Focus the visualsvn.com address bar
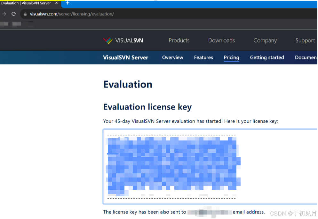Image resolution: width=318 pixels, height=219 pixels. point(169,14)
